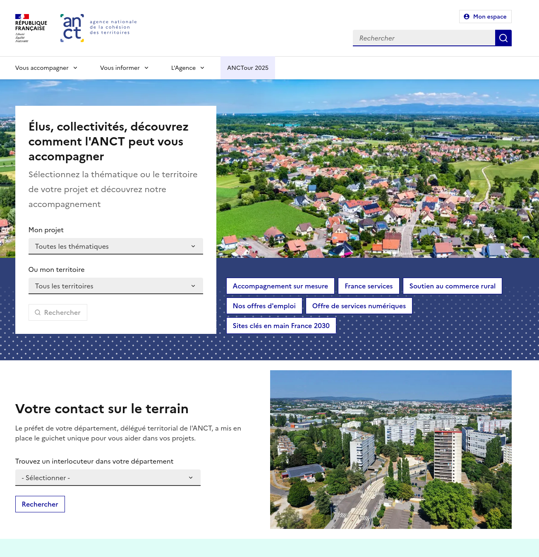Expand the Vous accompagner menu
The width and height of the screenshot is (539, 557).
(x=46, y=68)
